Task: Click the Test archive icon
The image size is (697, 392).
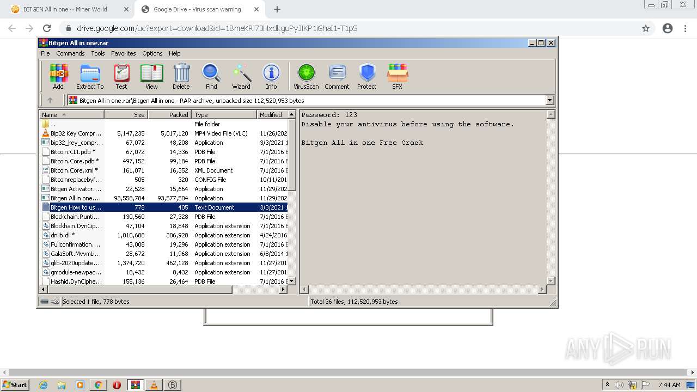Action: point(121,76)
